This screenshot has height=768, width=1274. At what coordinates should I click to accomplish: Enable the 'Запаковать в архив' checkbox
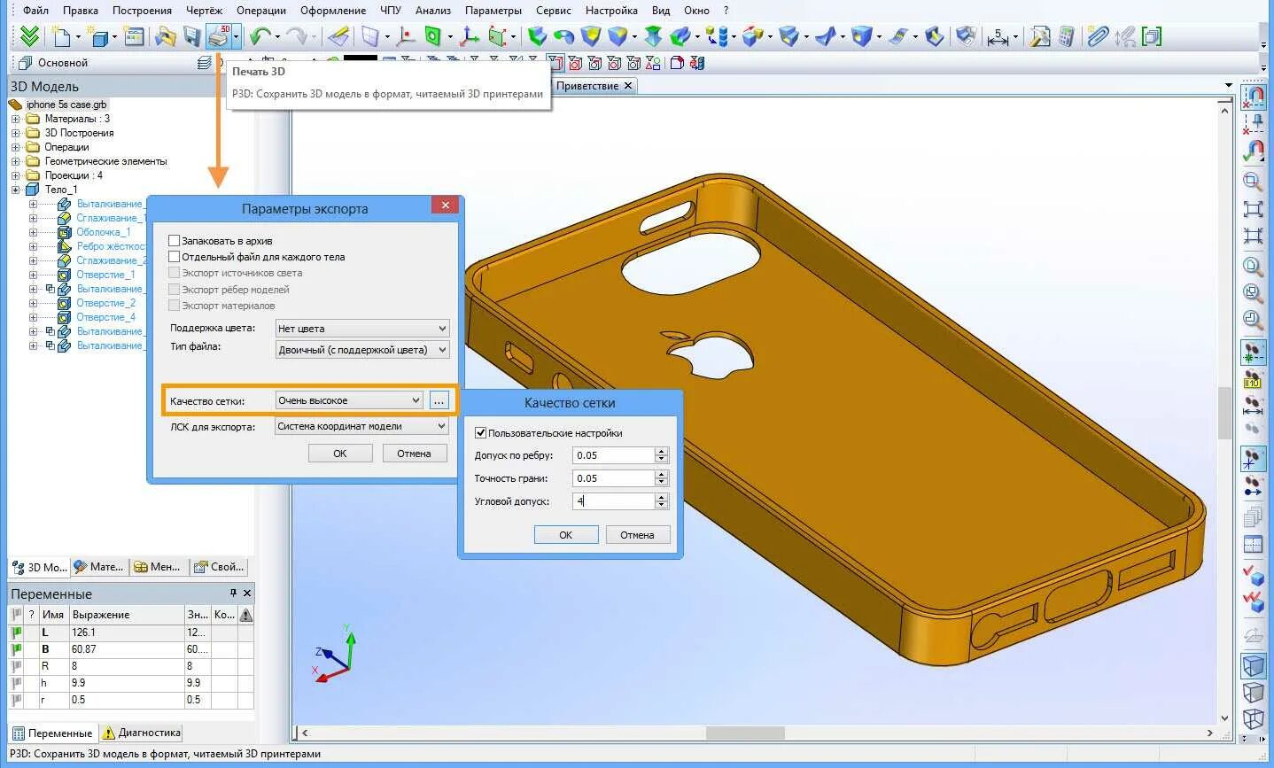[174, 240]
